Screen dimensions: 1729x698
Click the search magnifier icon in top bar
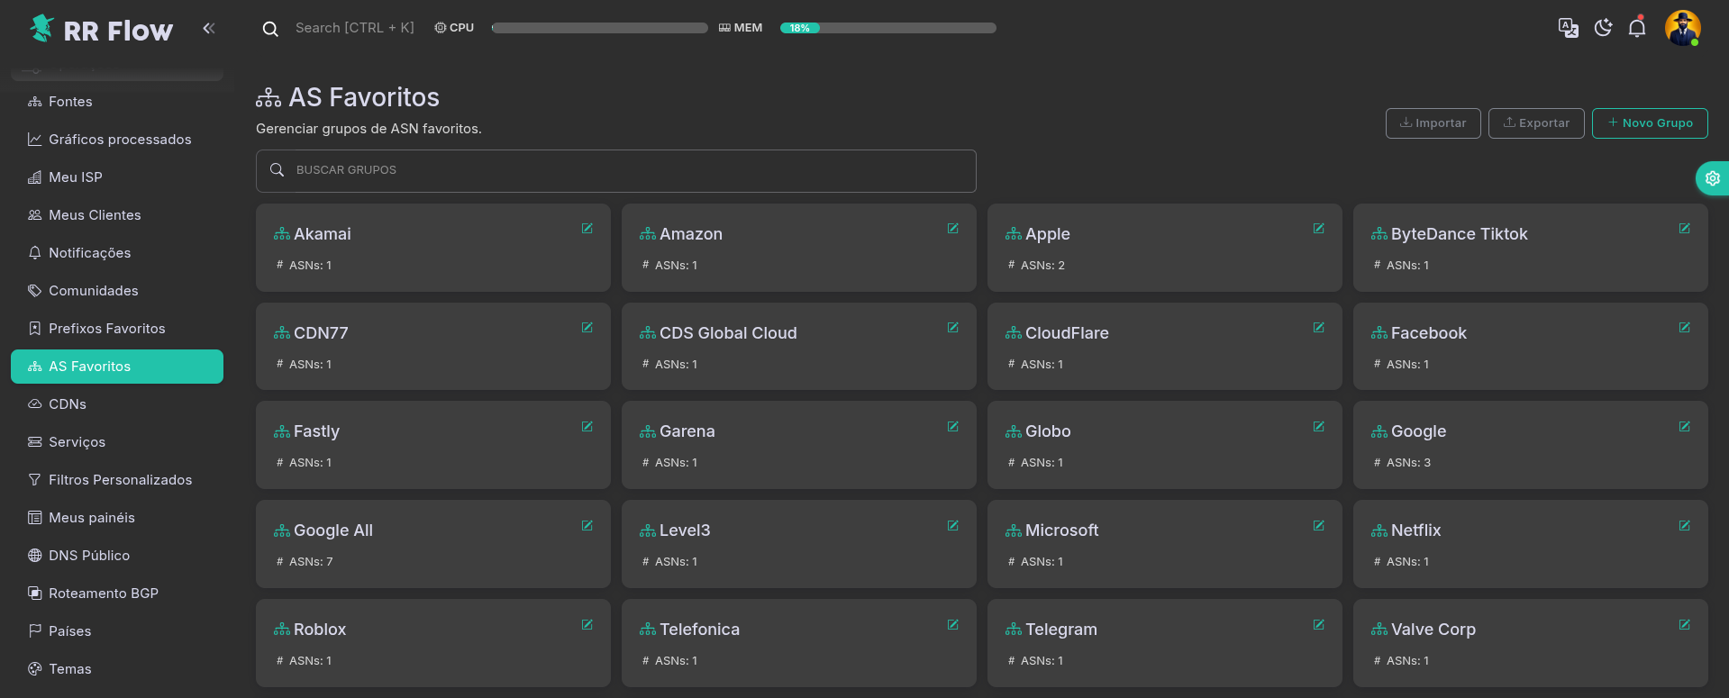pos(270,29)
